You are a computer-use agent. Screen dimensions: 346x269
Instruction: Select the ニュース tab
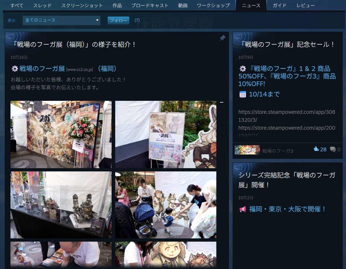pos(251,5)
